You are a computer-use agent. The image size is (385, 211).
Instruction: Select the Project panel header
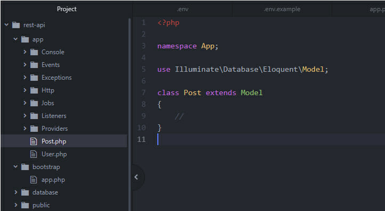point(67,9)
